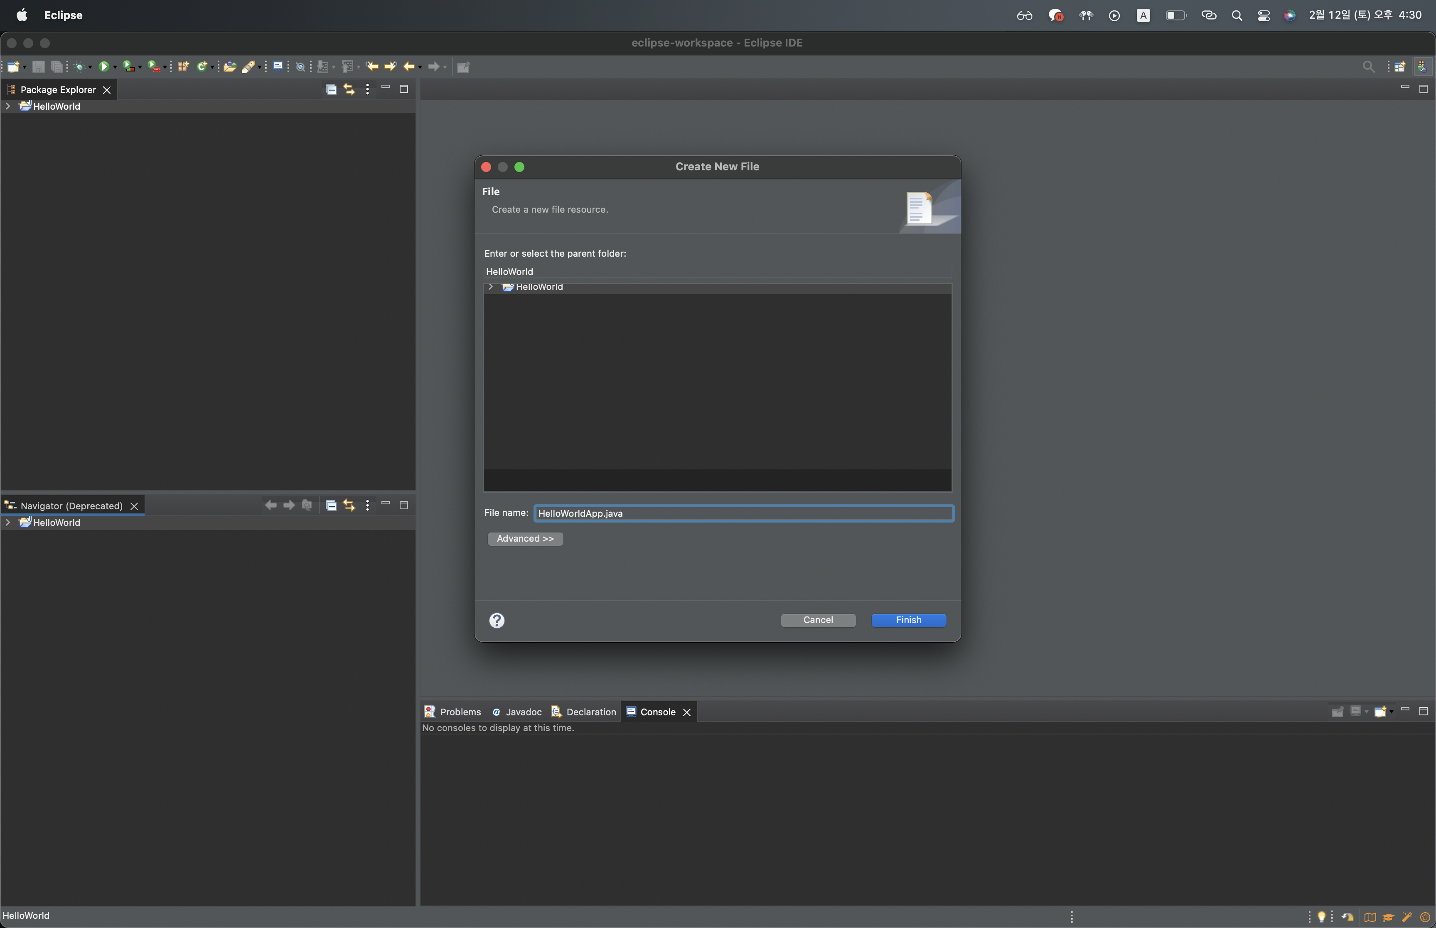Open the Run button dropdown arrow

(115, 67)
